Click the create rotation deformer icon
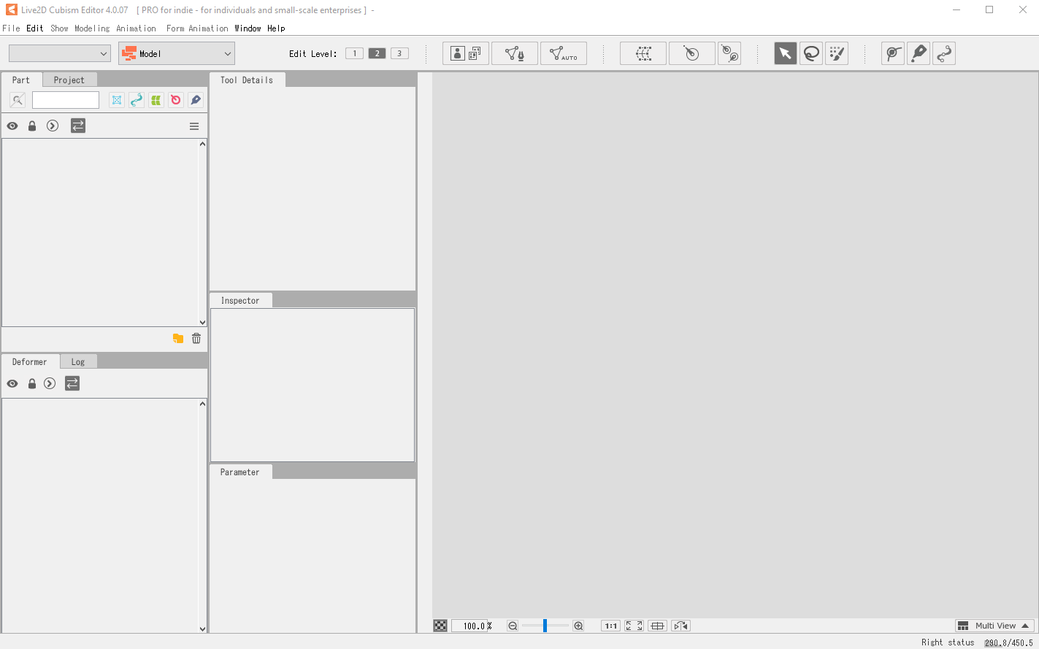1039x649 pixels. click(691, 53)
